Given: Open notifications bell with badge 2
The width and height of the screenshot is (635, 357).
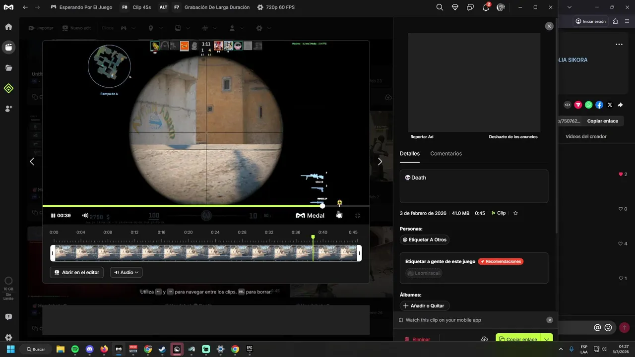Looking at the screenshot, I should pos(486,7).
